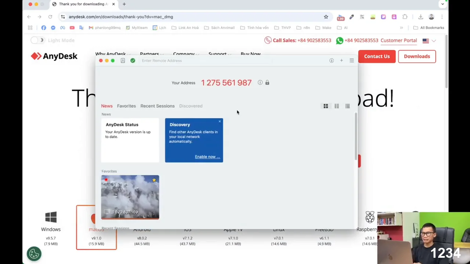Screen dimensions: 470x264
Task: Reload the browser page
Action: 50,17
